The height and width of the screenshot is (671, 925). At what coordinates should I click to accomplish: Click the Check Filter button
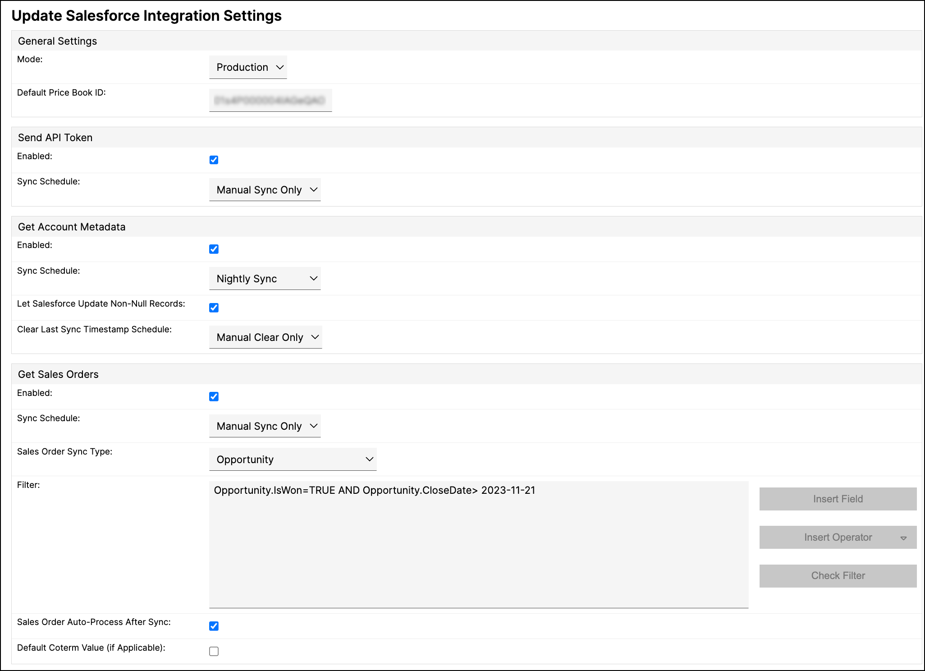(x=838, y=575)
